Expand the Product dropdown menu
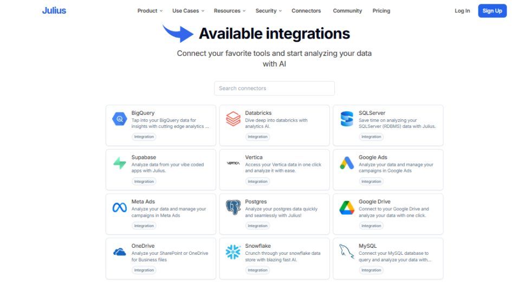This screenshot has height=283, width=531. 150,11
